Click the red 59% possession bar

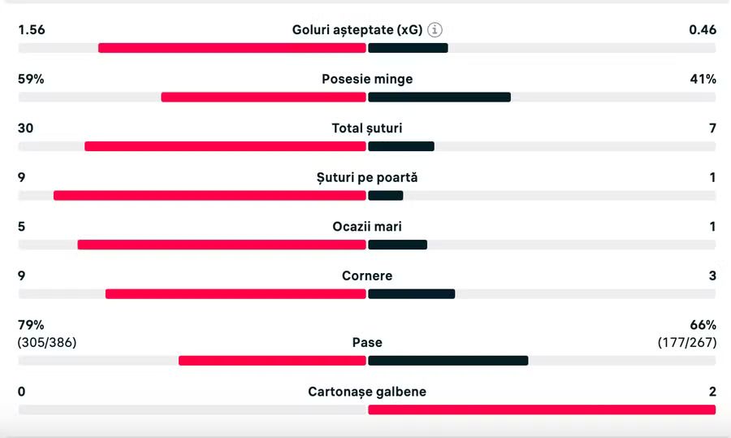(x=263, y=97)
